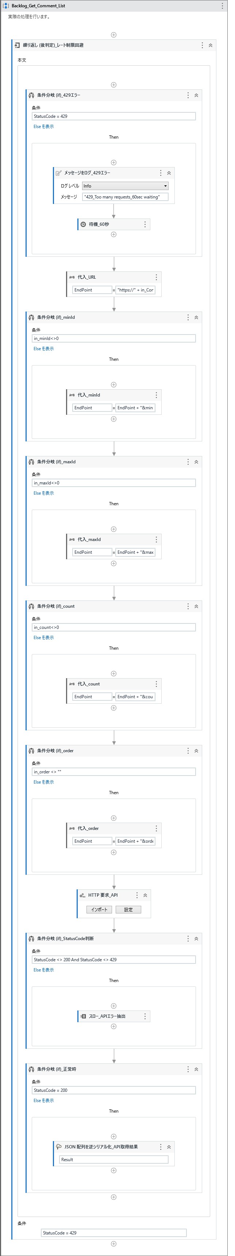The height and width of the screenshot is (1256, 235).
Task: Open the options menu of 代入_minId
Action: (156, 394)
